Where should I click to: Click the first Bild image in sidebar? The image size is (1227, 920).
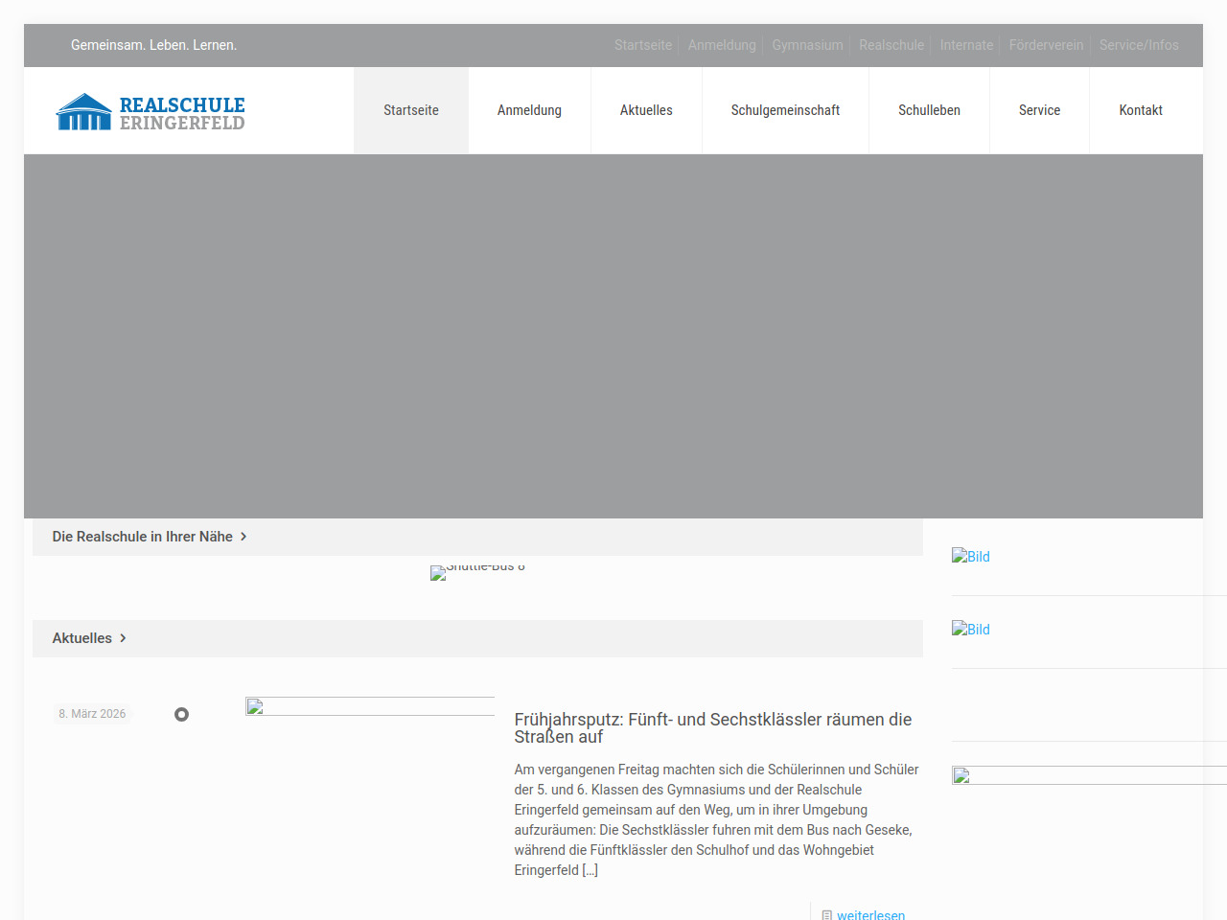(971, 556)
